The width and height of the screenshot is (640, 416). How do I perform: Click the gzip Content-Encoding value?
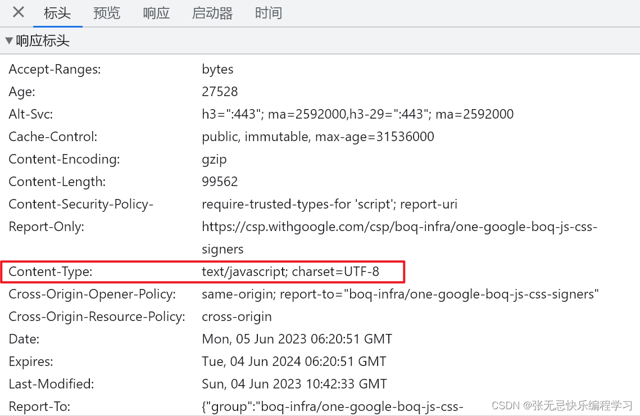(214, 159)
